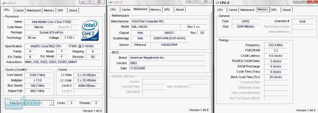The image size is (318, 113).
Task: Click Southbridge field 82801GHM (ICH7-M DH)
Action: tap(169, 38)
